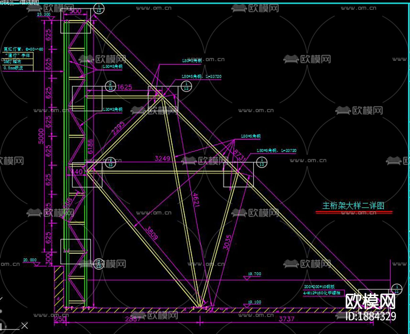Select the 440 dimension text
The height and width of the screenshot is (334, 410).
pyautogui.click(x=77, y=172)
